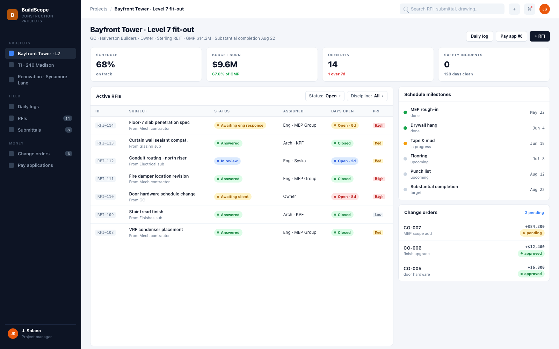Screen dimensions: 559x349
Task: Click the Submittals sidebar icon
Action: 12,130
